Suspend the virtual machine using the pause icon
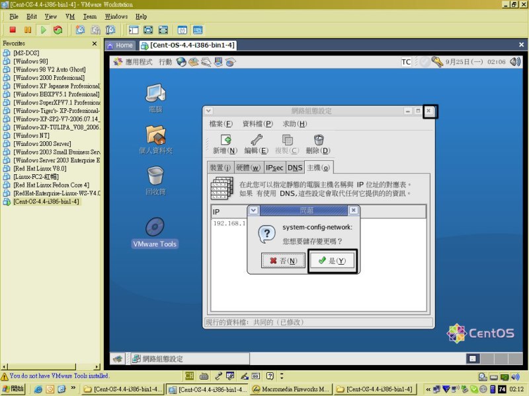Viewport: 529px width, 396px height. [x=28, y=30]
